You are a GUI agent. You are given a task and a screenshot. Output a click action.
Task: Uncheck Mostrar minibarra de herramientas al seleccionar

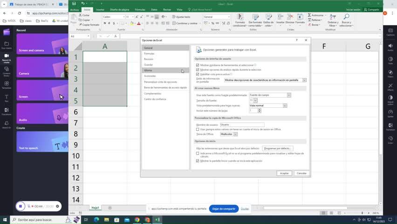tap(198, 65)
